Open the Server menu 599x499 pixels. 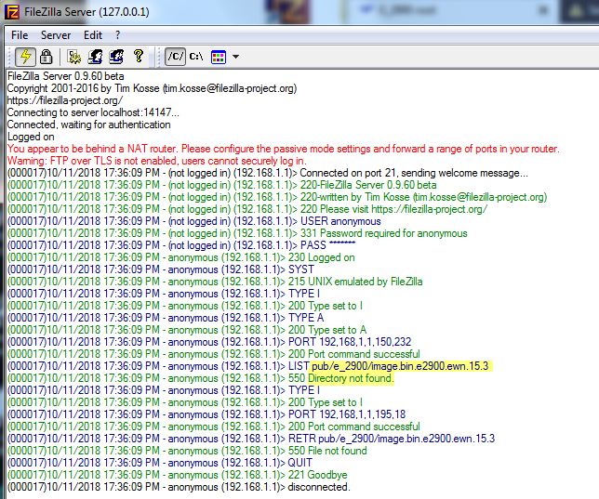point(56,35)
